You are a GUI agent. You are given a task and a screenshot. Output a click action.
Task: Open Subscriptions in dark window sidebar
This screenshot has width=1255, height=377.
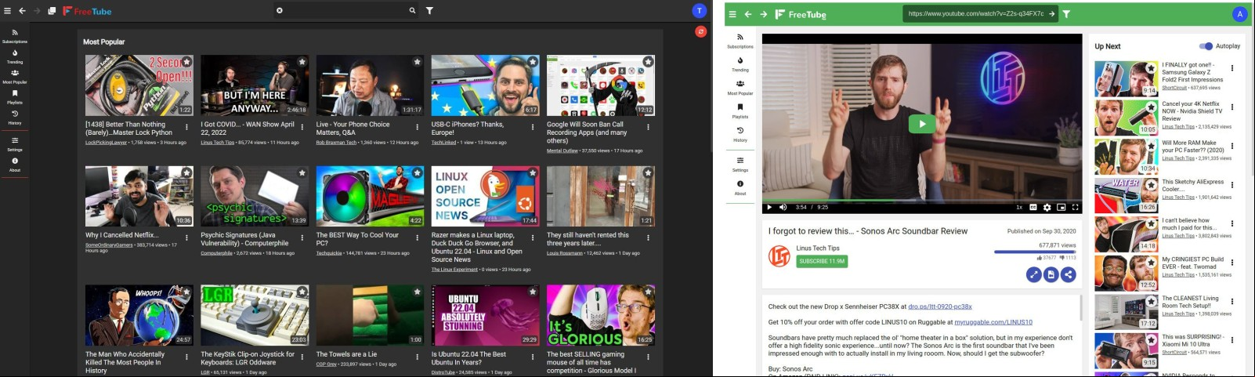tap(15, 36)
